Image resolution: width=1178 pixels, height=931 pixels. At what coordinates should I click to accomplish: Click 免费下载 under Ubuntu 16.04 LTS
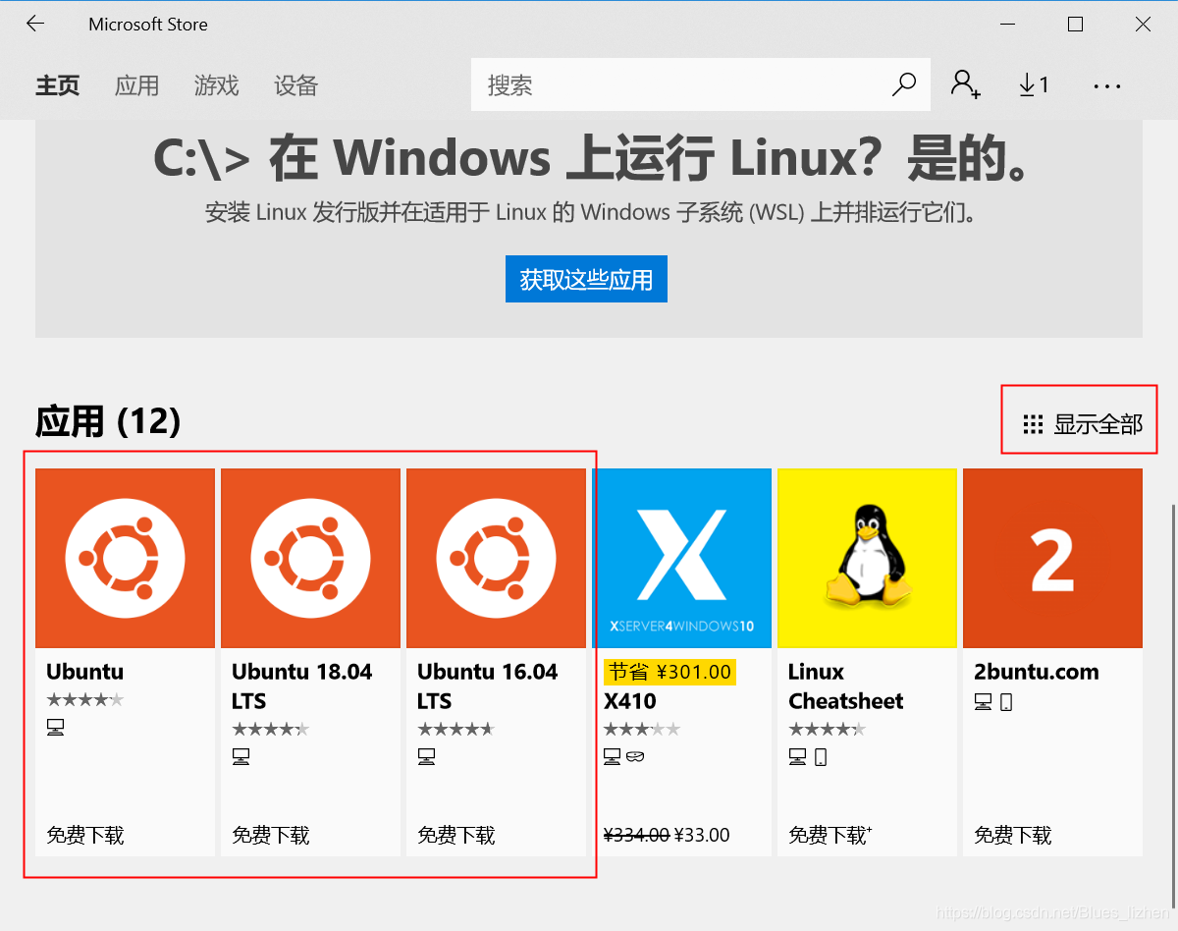[456, 836]
